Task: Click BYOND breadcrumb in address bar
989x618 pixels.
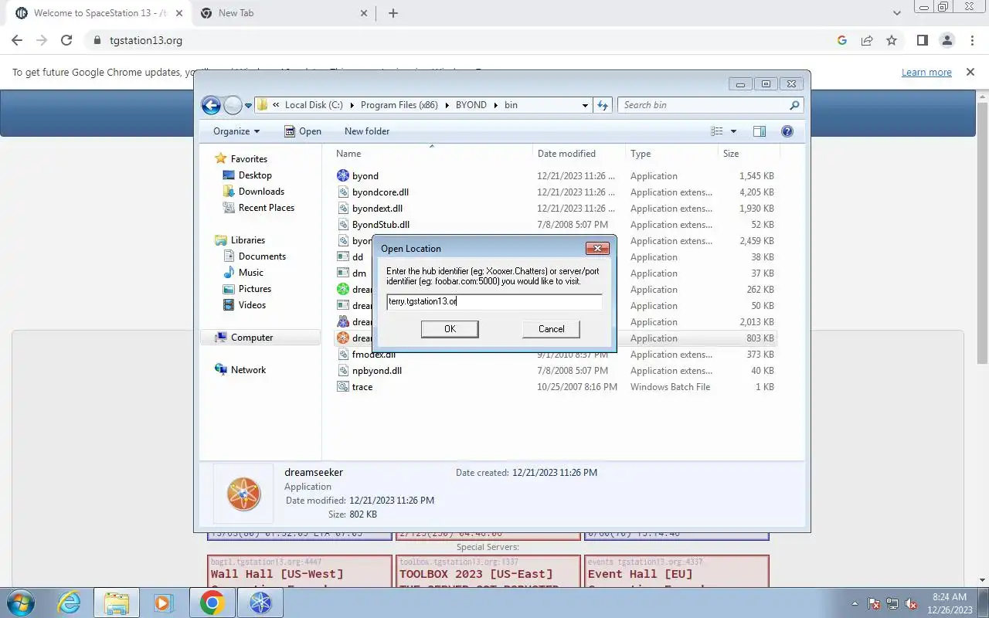Action: (471, 105)
